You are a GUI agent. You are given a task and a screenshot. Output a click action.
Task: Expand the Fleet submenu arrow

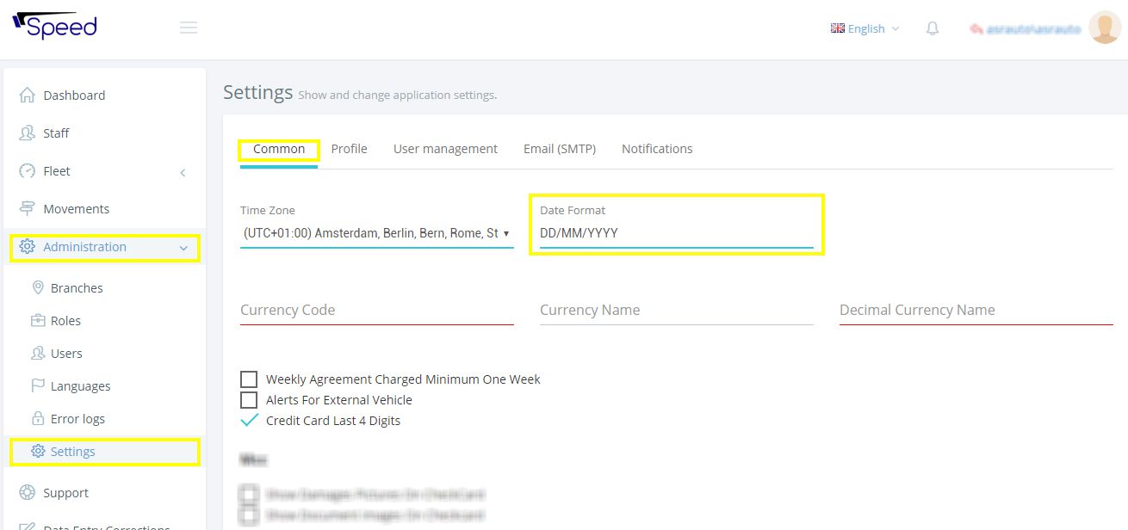[183, 172]
